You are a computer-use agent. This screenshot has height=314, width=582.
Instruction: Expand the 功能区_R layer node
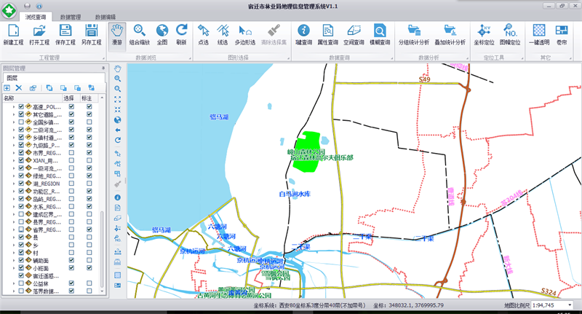pyautogui.click(x=14, y=192)
